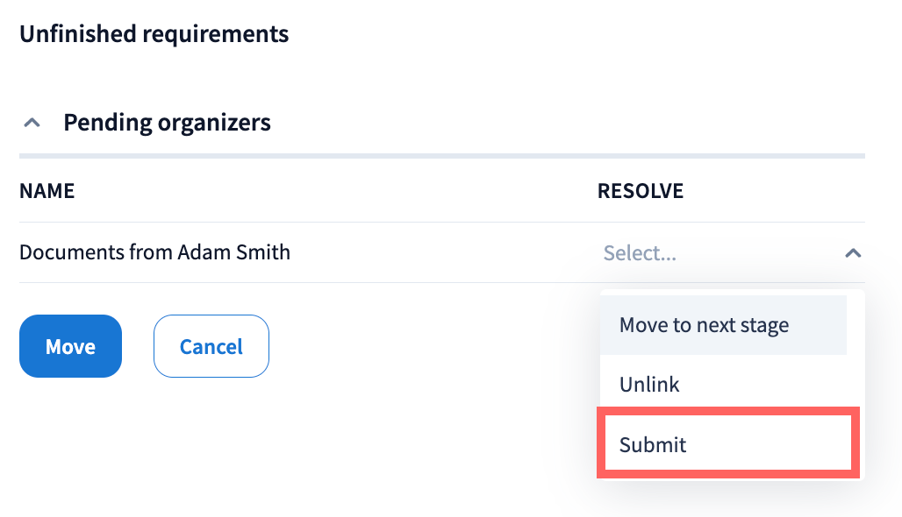Select Unlink from the dropdown list

pyautogui.click(x=649, y=384)
